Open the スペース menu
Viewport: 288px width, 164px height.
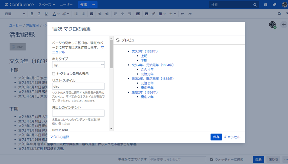coord(46,5)
